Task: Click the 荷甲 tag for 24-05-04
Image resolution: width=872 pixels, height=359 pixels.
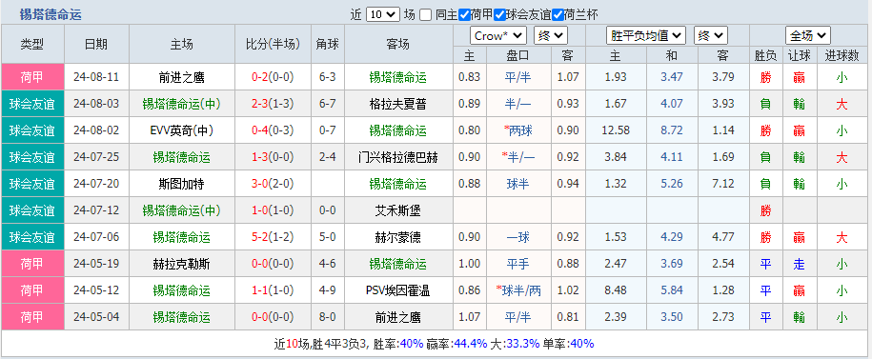Action: (x=32, y=317)
